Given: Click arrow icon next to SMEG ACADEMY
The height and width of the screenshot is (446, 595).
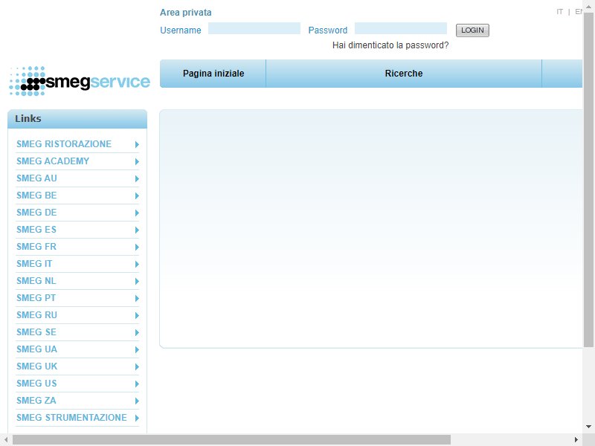Looking at the screenshot, I should click(137, 161).
